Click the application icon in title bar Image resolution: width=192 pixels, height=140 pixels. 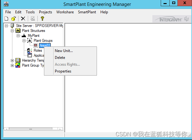[x=6, y=4]
